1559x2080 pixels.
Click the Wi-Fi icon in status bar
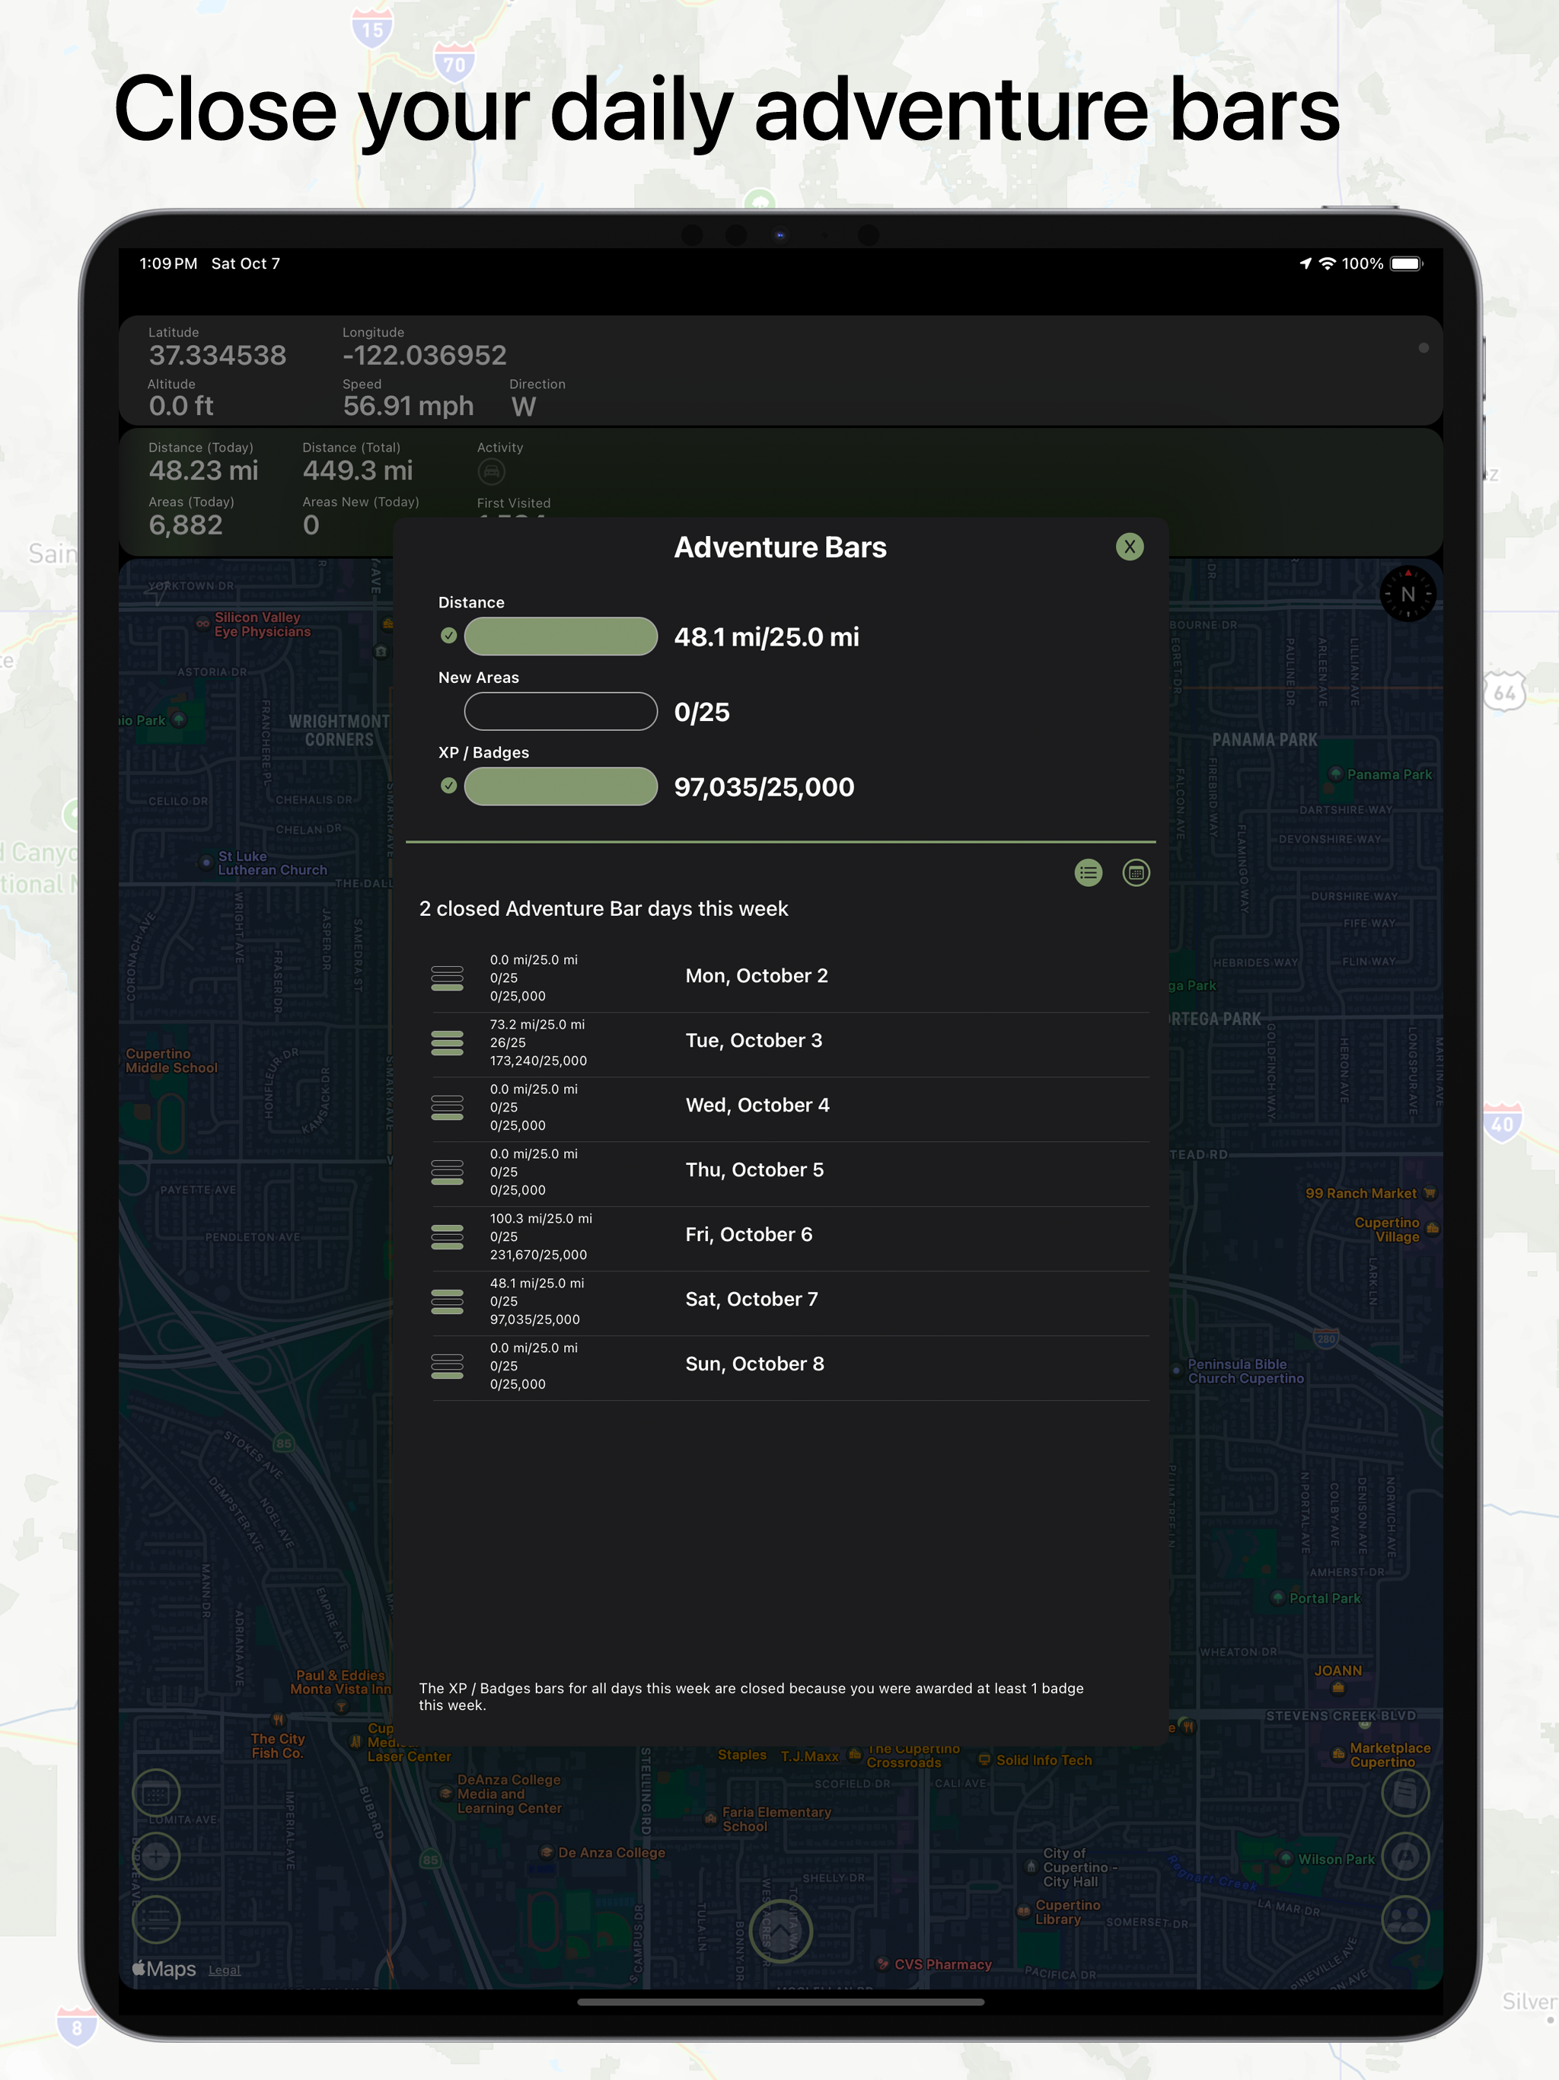click(1327, 263)
